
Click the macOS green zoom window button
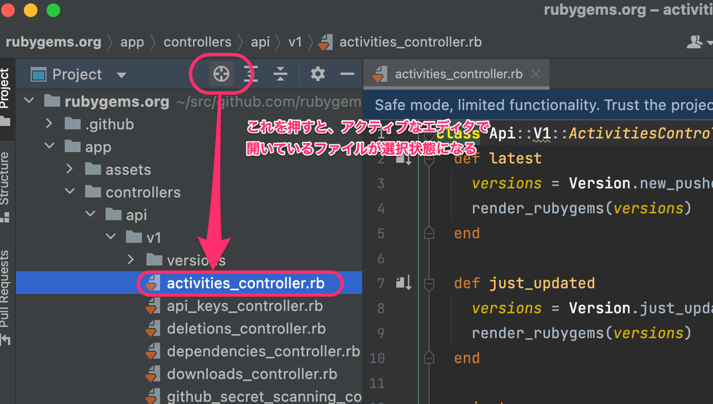pyautogui.click(x=53, y=10)
